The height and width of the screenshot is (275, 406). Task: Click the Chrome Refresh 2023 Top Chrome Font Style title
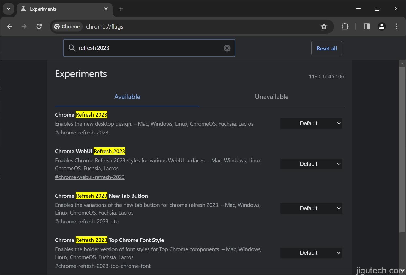tap(110, 240)
